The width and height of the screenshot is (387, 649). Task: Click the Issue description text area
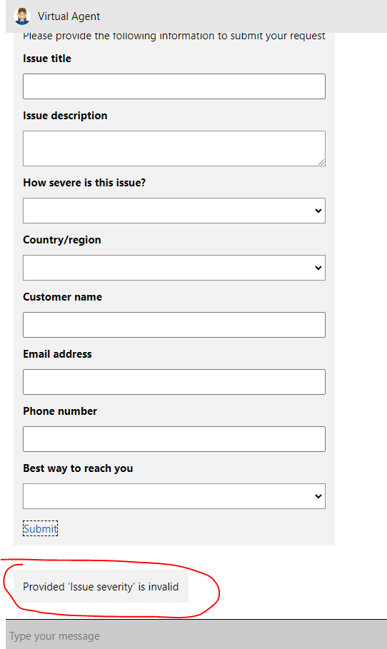click(174, 149)
